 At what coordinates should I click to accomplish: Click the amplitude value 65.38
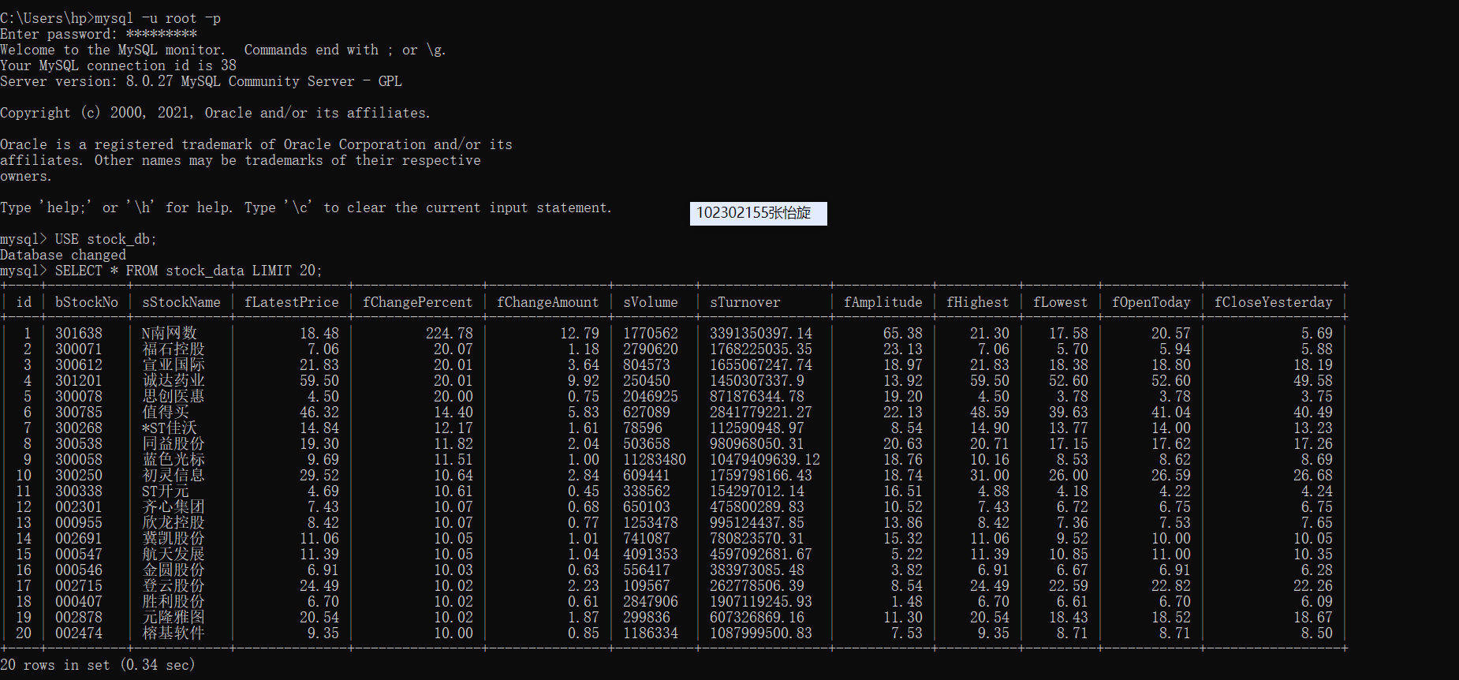(903, 334)
